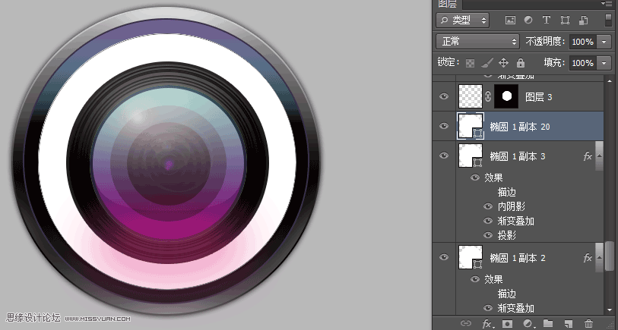Select 椭圆 1 副本 20 shape thumbnail
This screenshot has height=330, width=618.
471,126
